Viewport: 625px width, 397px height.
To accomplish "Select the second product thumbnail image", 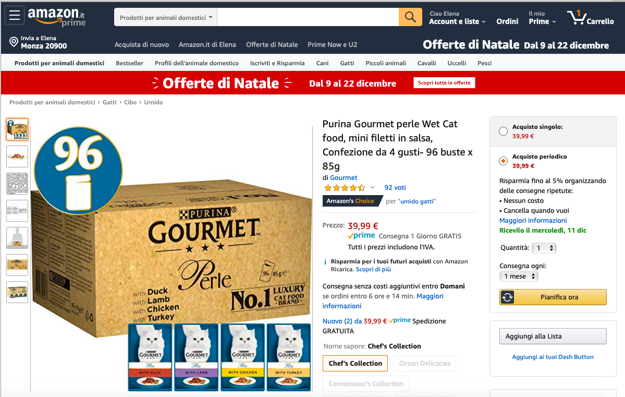I will coord(17,157).
